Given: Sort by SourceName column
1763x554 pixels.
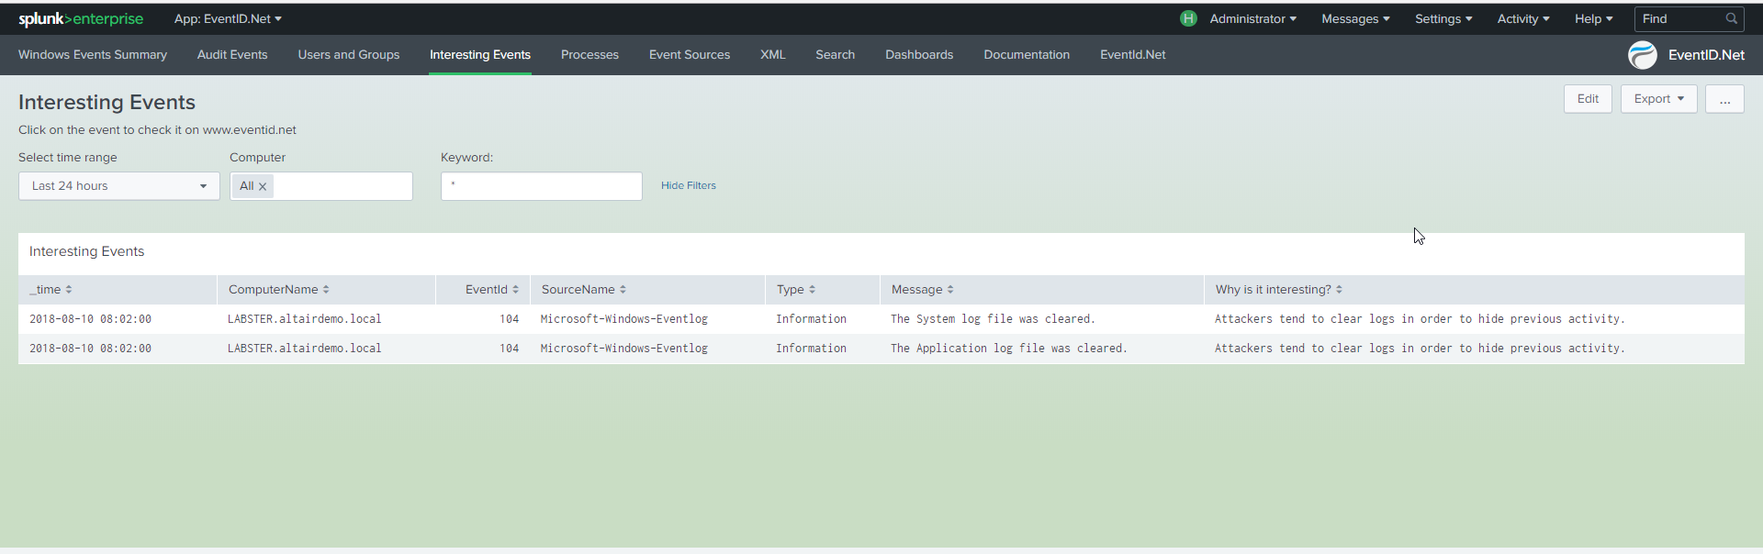Looking at the screenshot, I should (x=623, y=290).
